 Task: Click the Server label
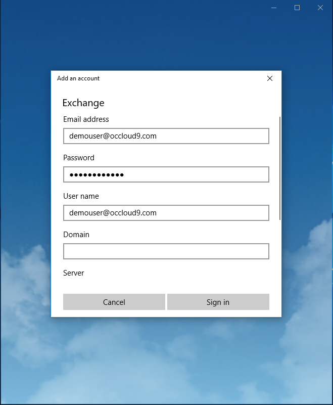tap(74, 273)
